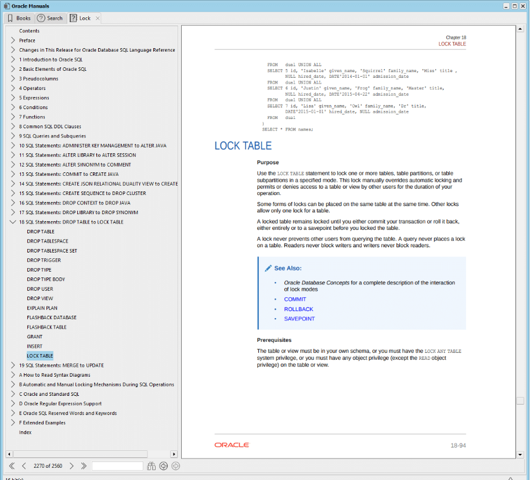
Task: Click the document scroll down arrow
Action: point(520,454)
